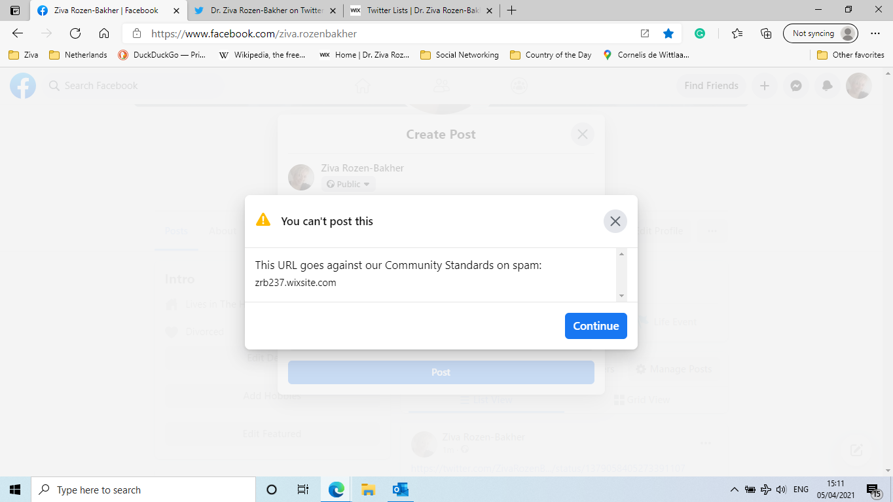
Task: Click the yellow warning triangle icon
Action: (263, 220)
